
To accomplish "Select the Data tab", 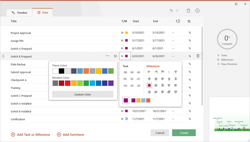I will (42, 13).
